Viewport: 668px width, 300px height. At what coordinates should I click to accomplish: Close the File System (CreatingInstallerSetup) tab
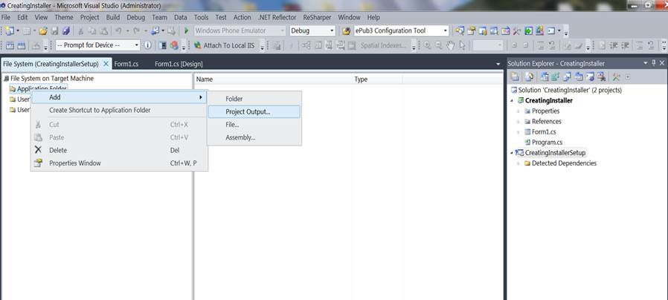coord(106,64)
